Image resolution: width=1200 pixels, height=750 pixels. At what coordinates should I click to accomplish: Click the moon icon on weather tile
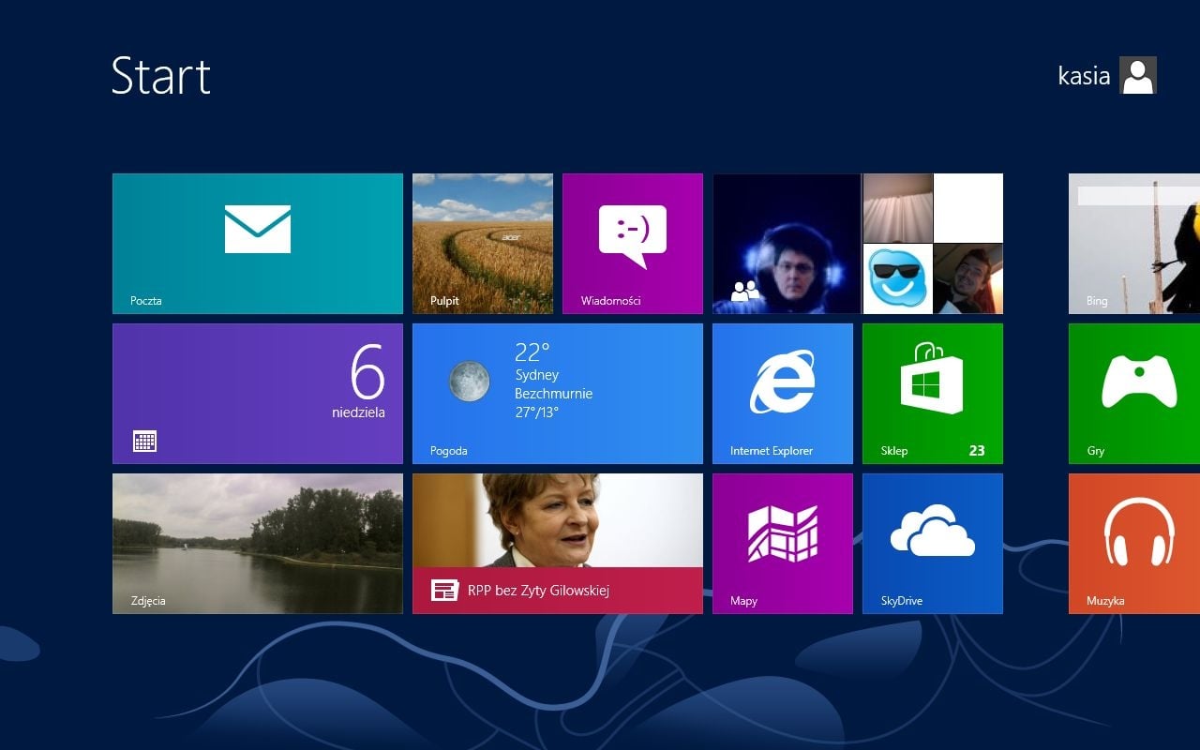click(x=469, y=382)
